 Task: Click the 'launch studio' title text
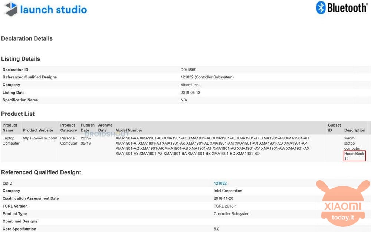point(54,10)
